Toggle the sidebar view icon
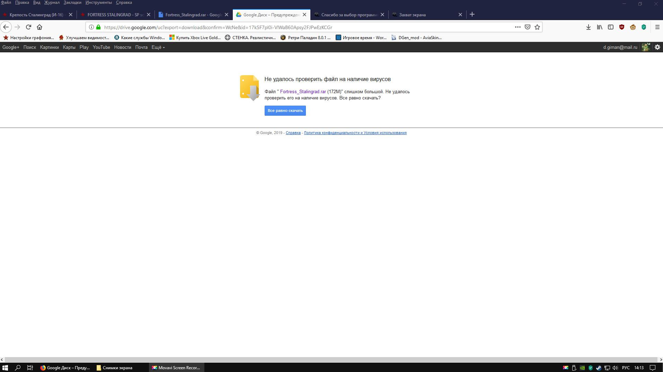This screenshot has width=663, height=372. [611, 27]
